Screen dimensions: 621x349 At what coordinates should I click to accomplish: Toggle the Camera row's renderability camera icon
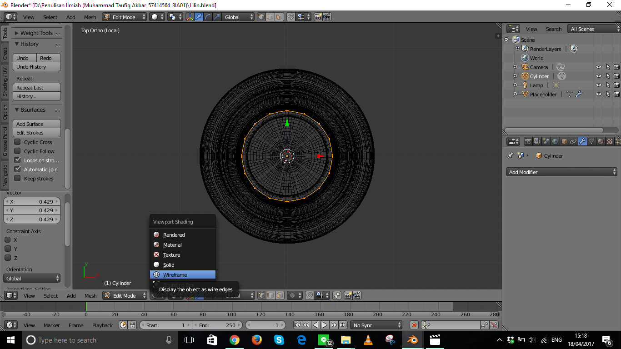click(x=616, y=67)
